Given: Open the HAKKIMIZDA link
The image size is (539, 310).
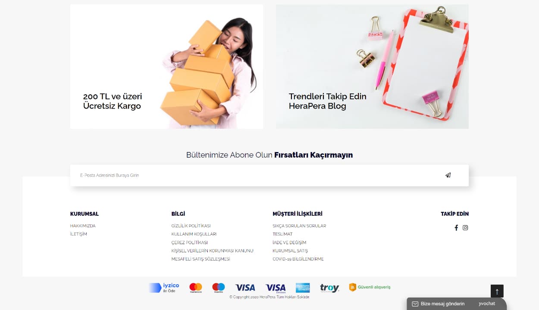Looking at the screenshot, I should pos(83,226).
